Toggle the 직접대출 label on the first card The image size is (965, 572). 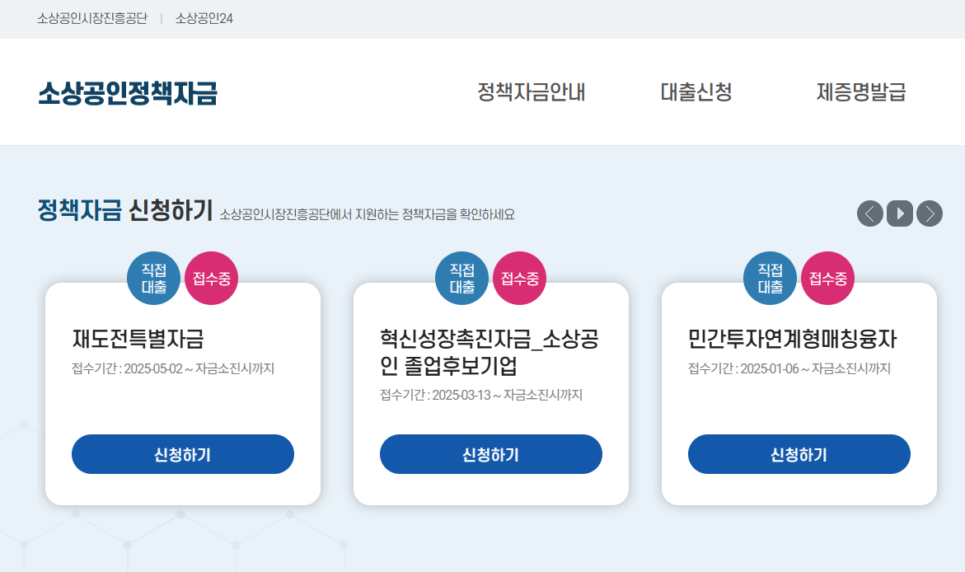(x=153, y=278)
